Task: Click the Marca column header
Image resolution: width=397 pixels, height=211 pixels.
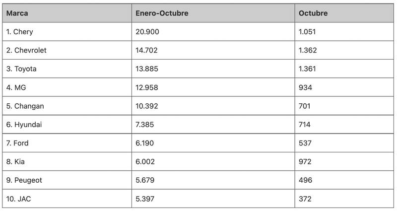Action: (x=17, y=13)
